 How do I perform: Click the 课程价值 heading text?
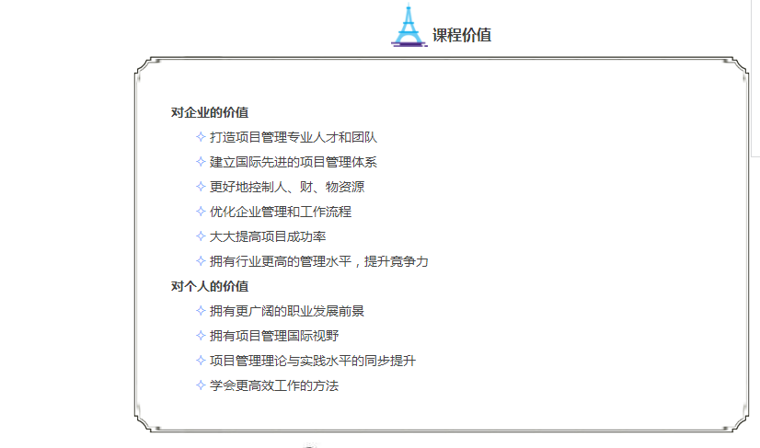(x=462, y=35)
